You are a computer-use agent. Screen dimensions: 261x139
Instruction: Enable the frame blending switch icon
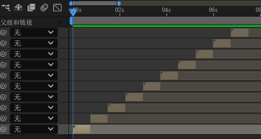pos(31,8)
